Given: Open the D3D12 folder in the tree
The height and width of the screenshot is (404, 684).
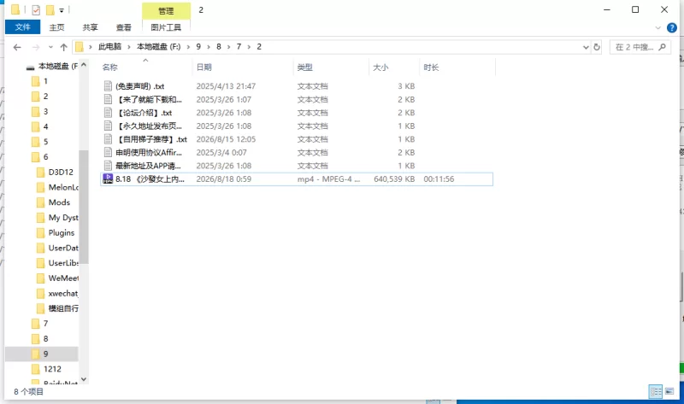Looking at the screenshot, I should click(x=61, y=173).
